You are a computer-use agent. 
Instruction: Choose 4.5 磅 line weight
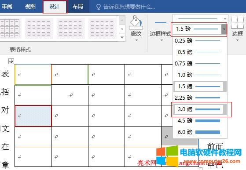(x=200, y=121)
